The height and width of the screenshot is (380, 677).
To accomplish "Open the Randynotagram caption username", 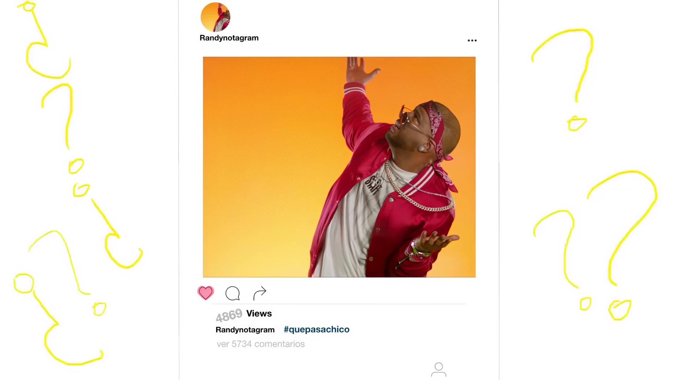I will pos(245,330).
